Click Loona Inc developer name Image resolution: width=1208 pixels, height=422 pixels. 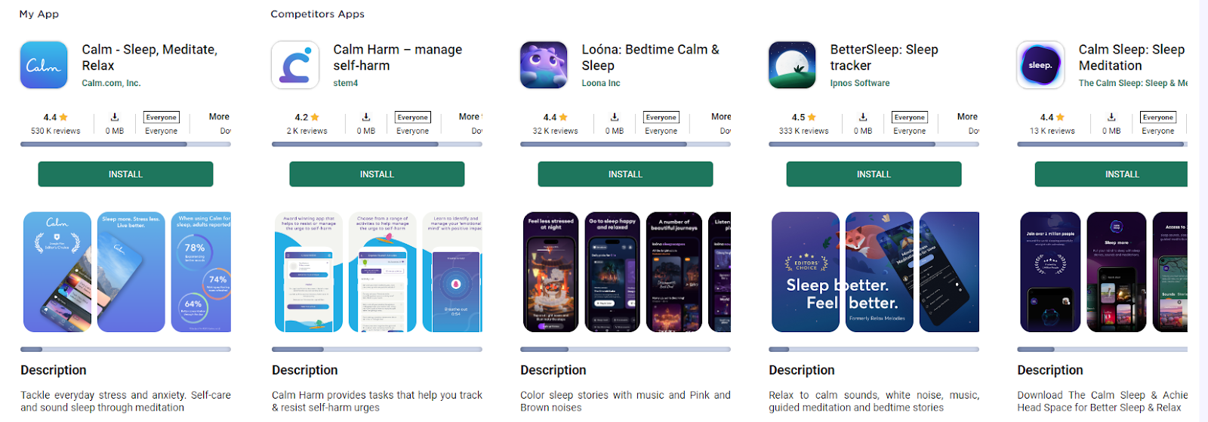click(601, 83)
